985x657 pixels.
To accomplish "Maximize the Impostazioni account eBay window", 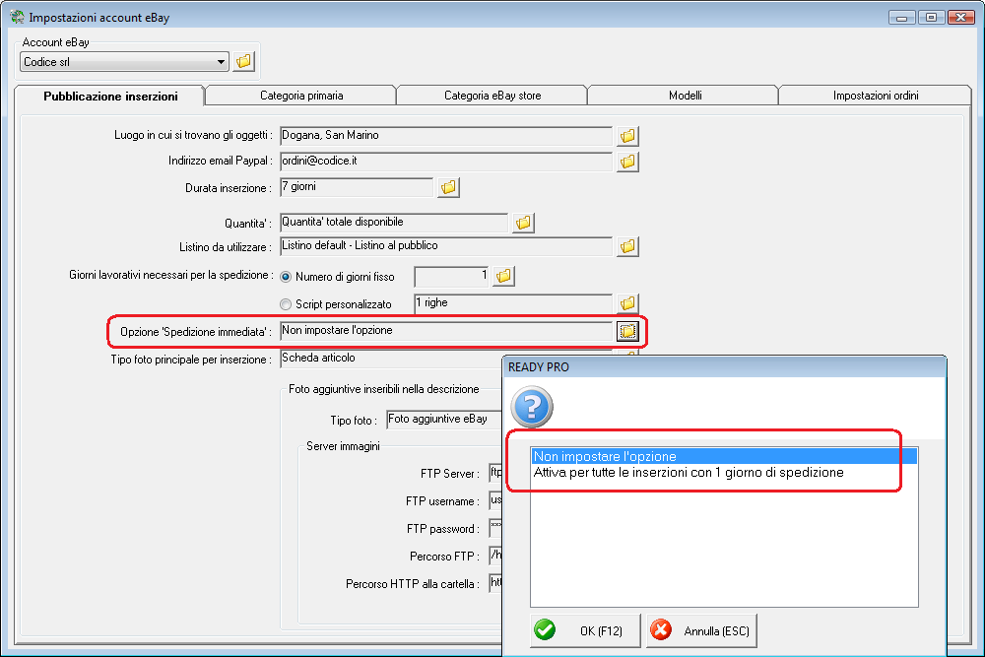I will click(x=932, y=18).
